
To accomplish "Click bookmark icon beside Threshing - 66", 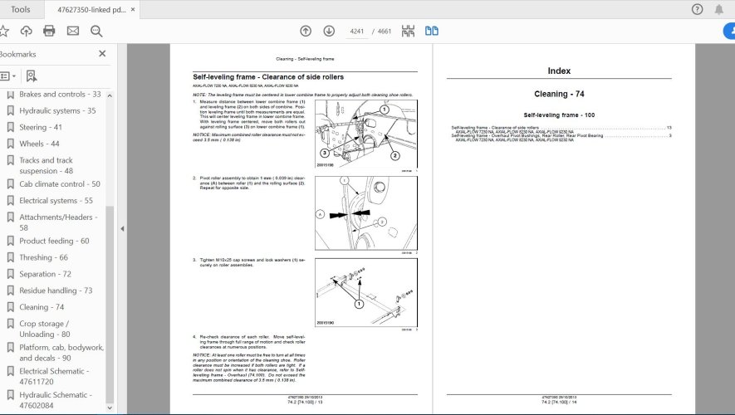I will 10,257.
